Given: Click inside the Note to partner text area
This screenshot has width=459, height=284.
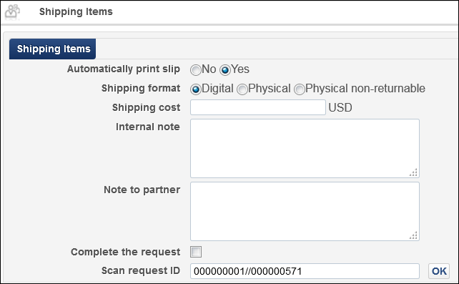Looking at the screenshot, I should click(x=305, y=211).
